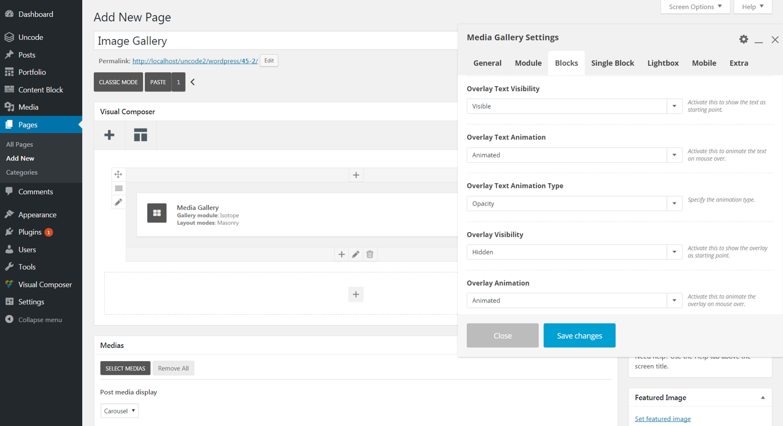Add element at top of column
This screenshot has width=783, height=426.
click(x=356, y=175)
